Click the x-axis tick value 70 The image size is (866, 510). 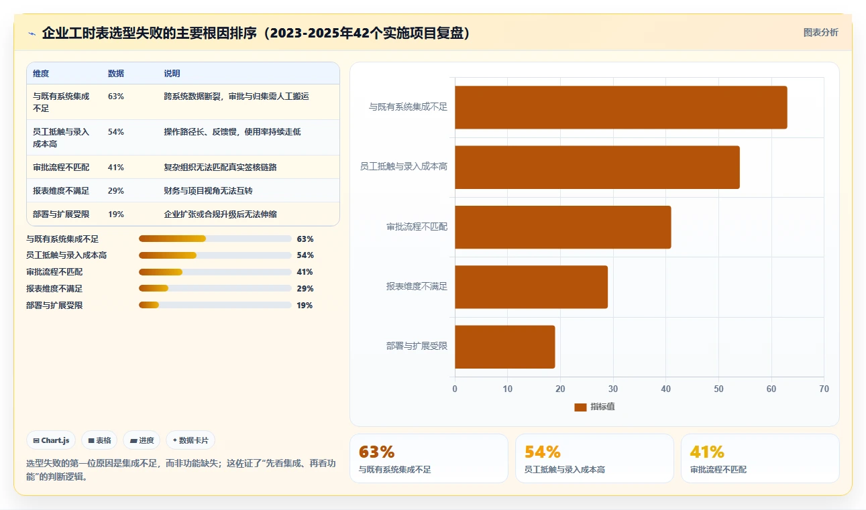[x=824, y=389]
